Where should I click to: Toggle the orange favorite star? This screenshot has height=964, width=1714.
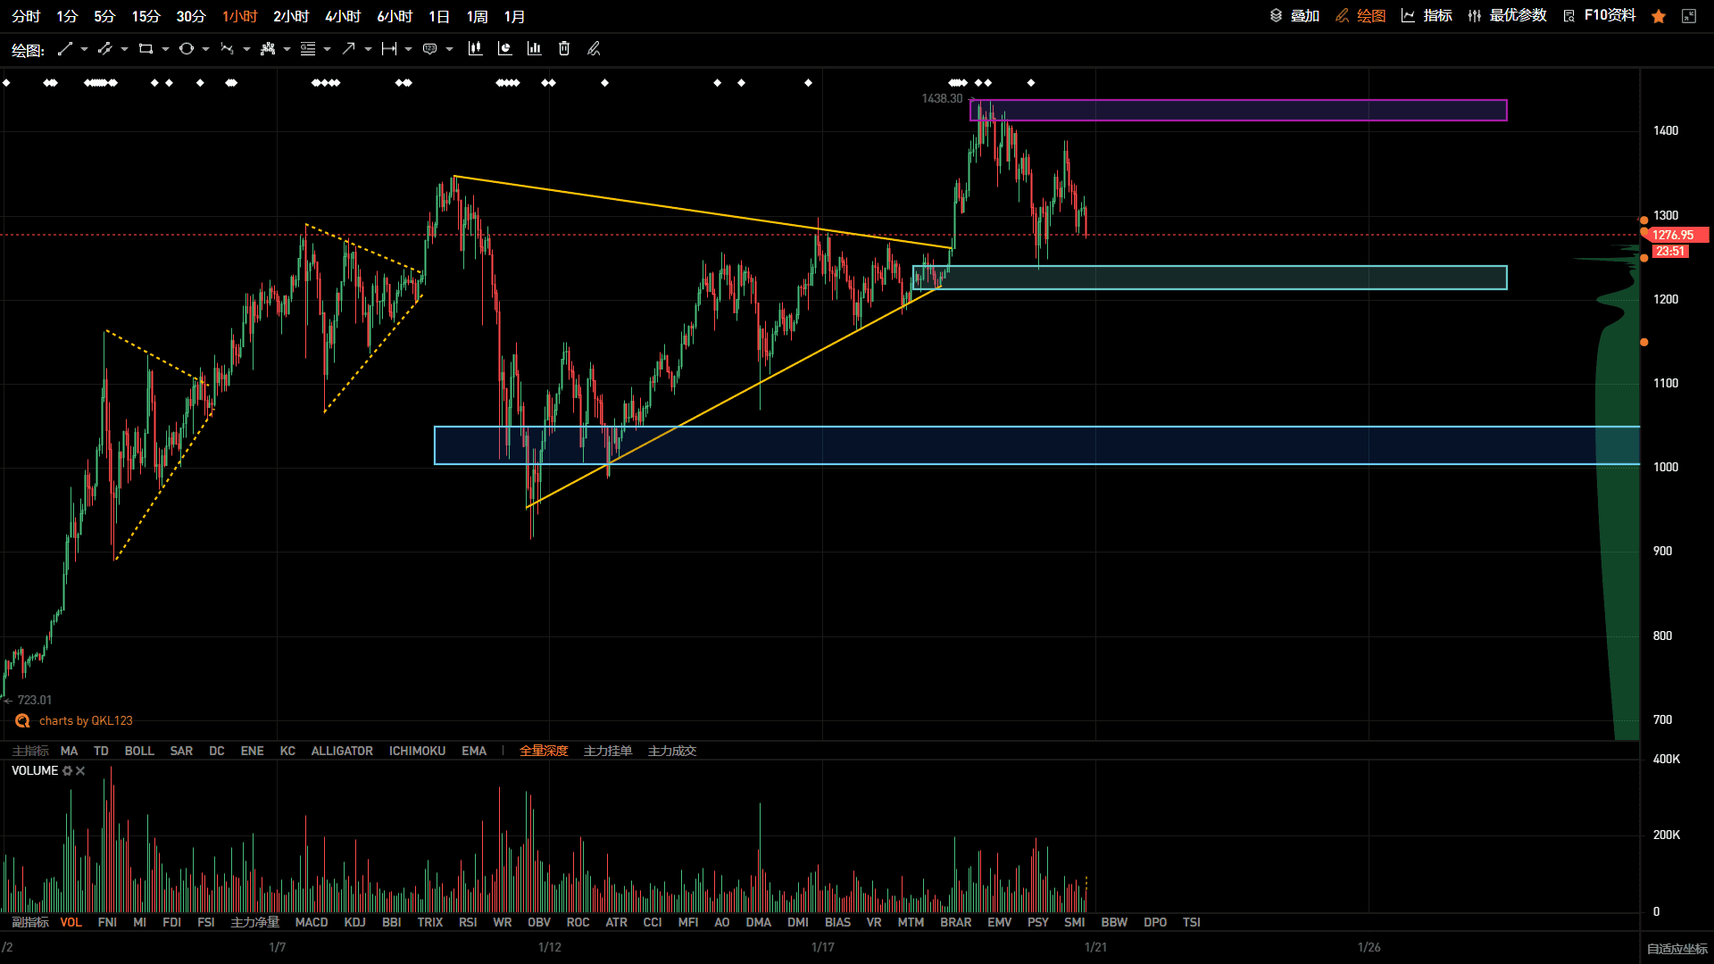[1659, 16]
